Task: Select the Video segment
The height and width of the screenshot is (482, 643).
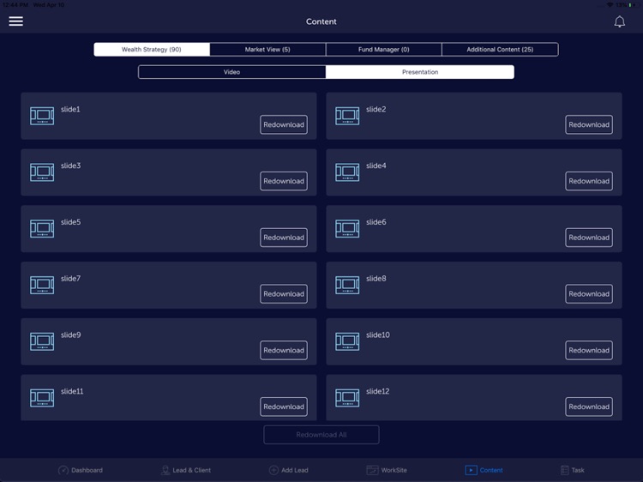Action: [x=232, y=72]
